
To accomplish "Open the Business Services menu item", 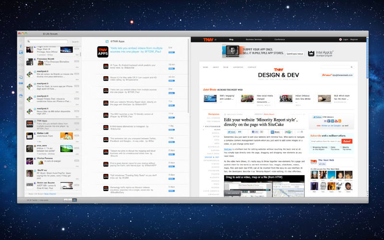I will click(254, 39).
